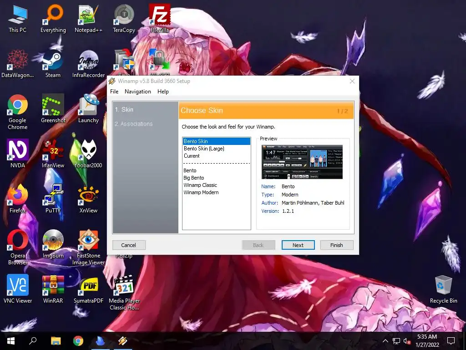
Task: Click the muted volume tray icon
Action: 407,341
